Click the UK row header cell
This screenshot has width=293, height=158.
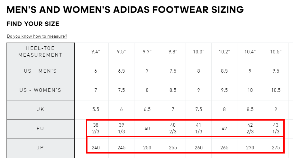(x=40, y=109)
